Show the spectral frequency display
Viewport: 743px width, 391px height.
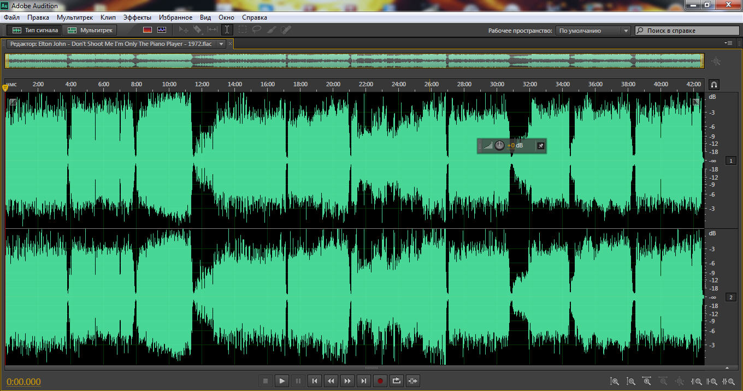(148, 30)
